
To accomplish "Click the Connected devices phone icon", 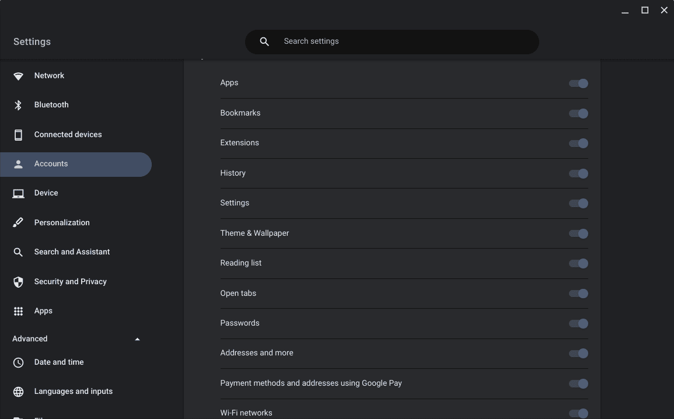I will [x=18, y=135].
